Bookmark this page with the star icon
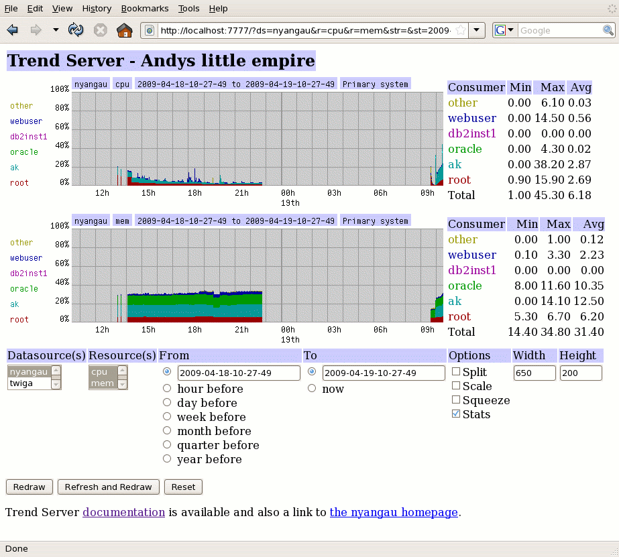This screenshot has height=557, width=619. click(460, 30)
